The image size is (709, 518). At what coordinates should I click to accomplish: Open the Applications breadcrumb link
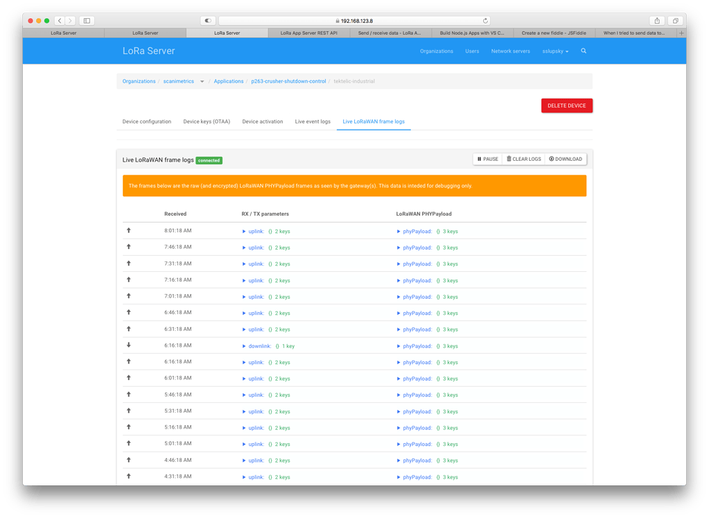[x=228, y=81]
